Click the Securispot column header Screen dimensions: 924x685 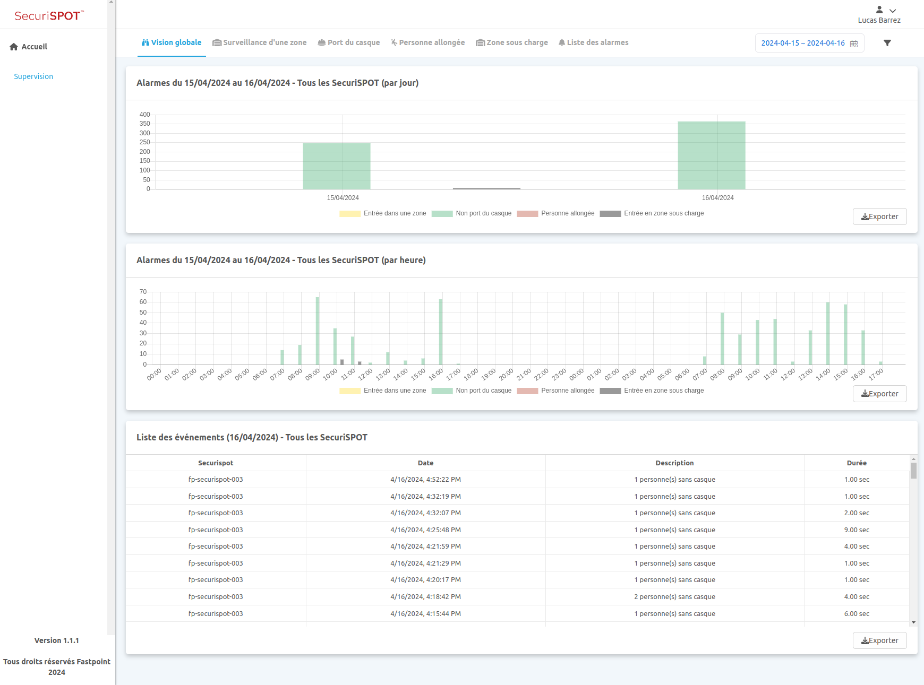pyautogui.click(x=216, y=463)
